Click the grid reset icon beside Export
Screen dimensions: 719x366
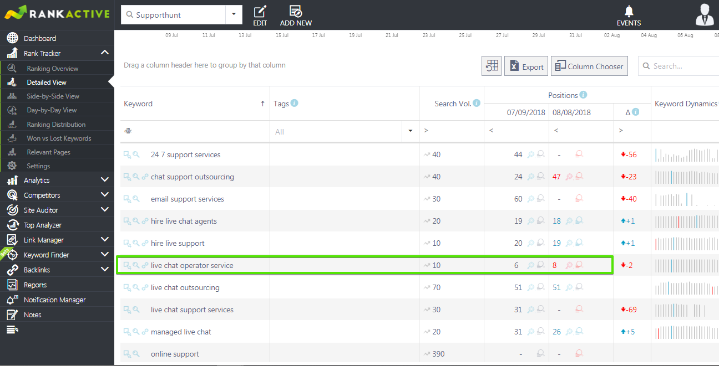tap(492, 66)
